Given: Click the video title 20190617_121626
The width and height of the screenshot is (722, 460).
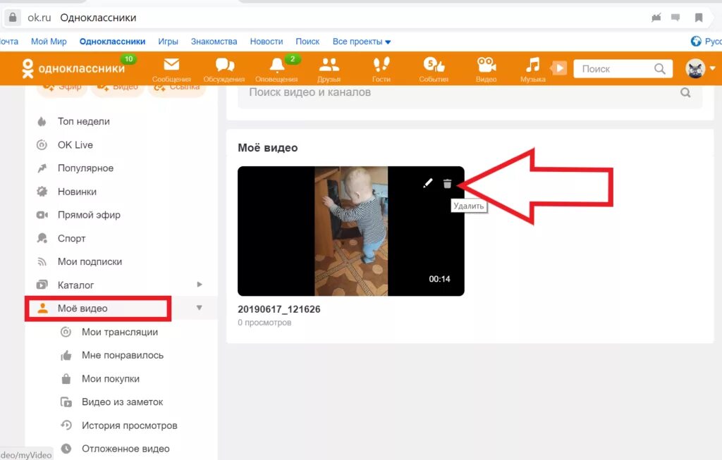Looking at the screenshot, I should [x=279, y=309].
